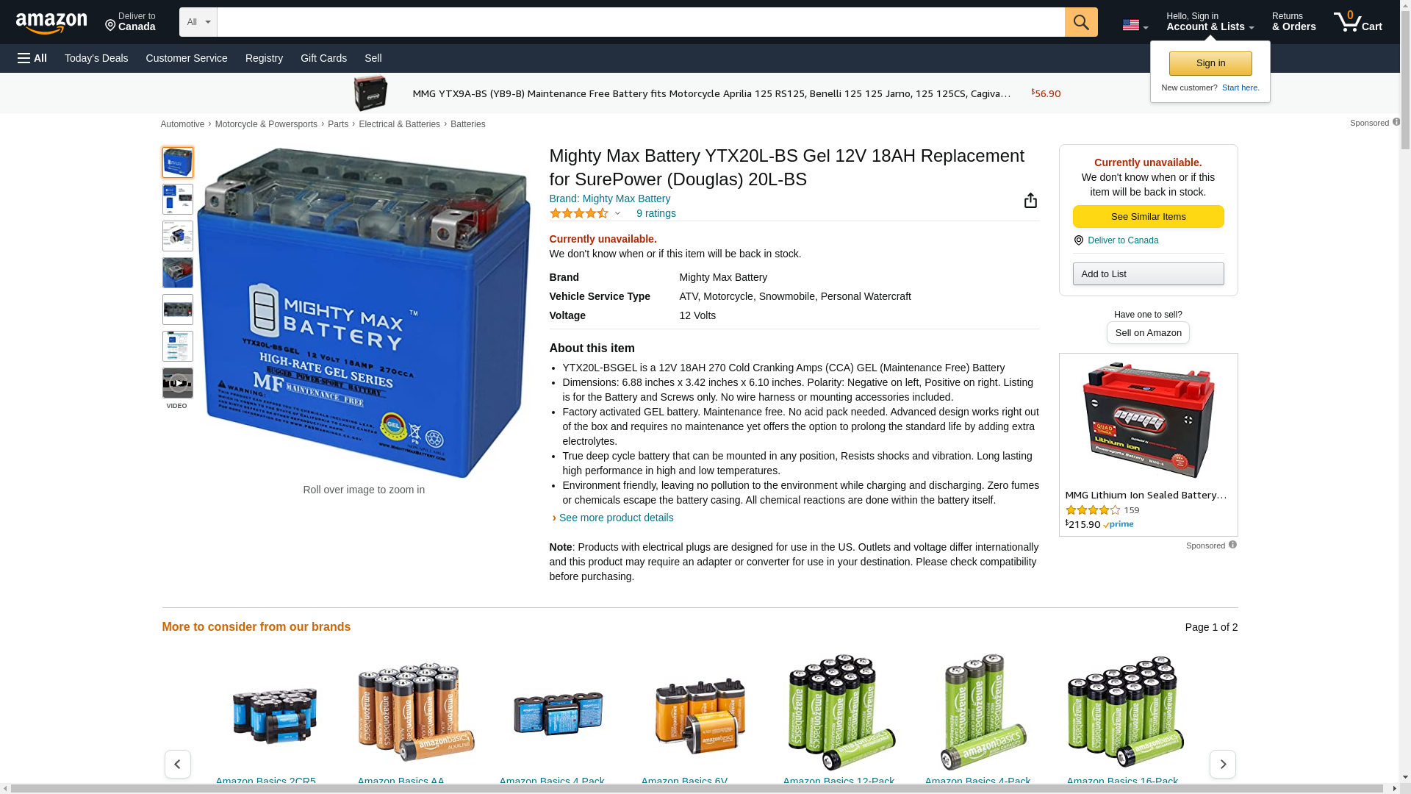Viewport: 1411px width, 794px height.
Task: Open the hamburger All menu
Action: (x=32, y=58)
